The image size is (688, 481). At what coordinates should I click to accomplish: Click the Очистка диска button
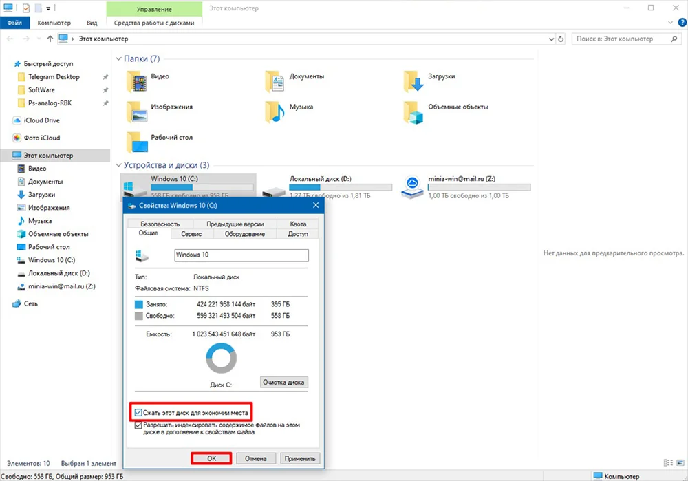tap(284, 382)
